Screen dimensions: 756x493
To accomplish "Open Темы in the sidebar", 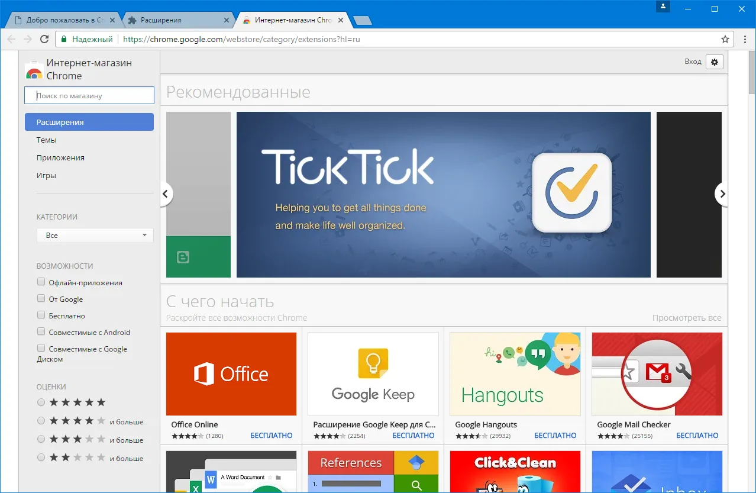I will (46, 140).
